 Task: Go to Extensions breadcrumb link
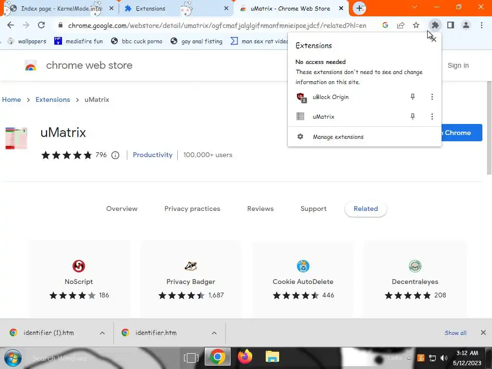[53, 99]
